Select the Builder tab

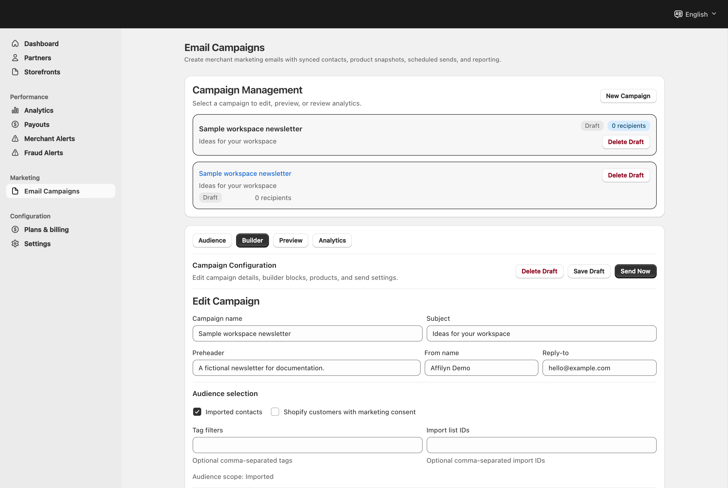click(252, 240)
